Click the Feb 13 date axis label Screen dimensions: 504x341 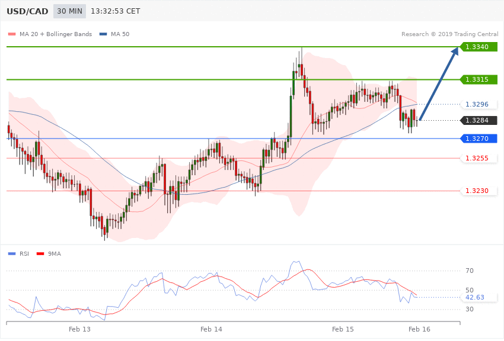[x=79, y=329]
